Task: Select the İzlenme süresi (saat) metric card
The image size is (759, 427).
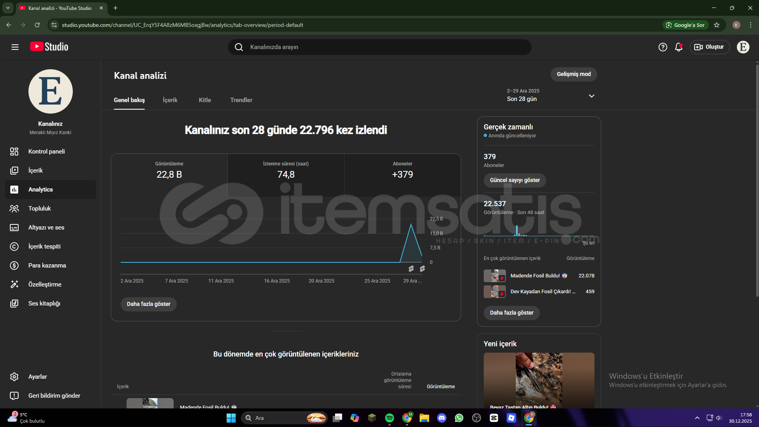Action: coord(286,175)
